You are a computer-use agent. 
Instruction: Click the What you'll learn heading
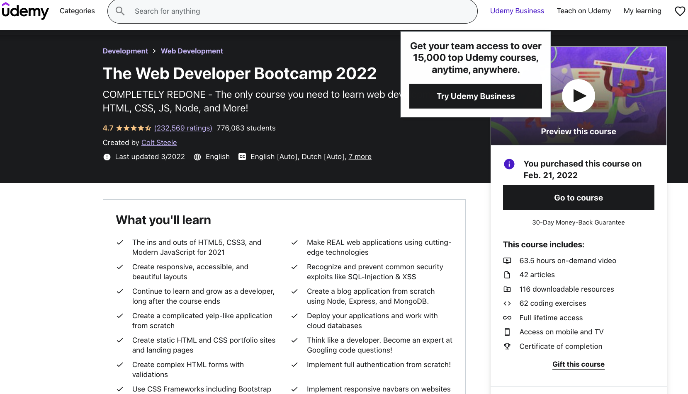point(163,220)
